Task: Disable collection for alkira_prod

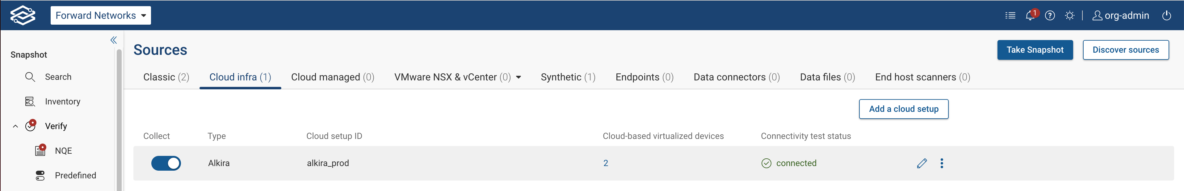Action: [x=166, y=163]
